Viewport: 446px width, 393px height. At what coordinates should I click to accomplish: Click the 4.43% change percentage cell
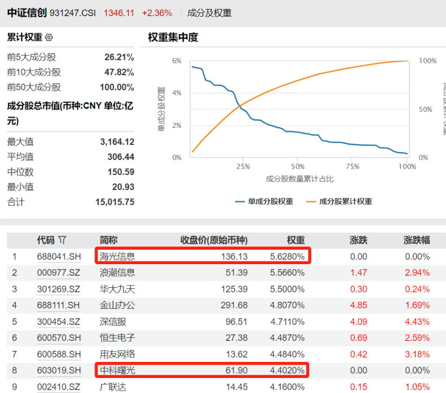(417, 322)
